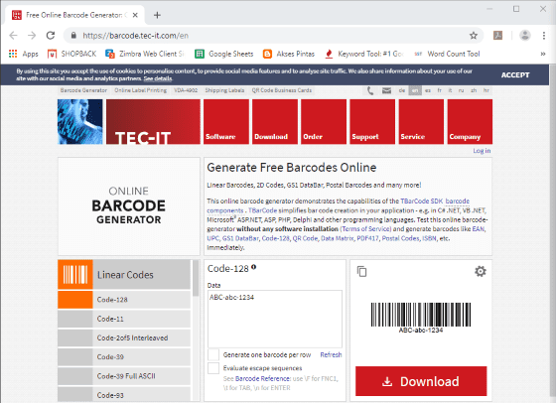This screenshot has height=403, width=556.
Task: Switch site language to de
Action: pyautogui.click(x=402, y=90)
